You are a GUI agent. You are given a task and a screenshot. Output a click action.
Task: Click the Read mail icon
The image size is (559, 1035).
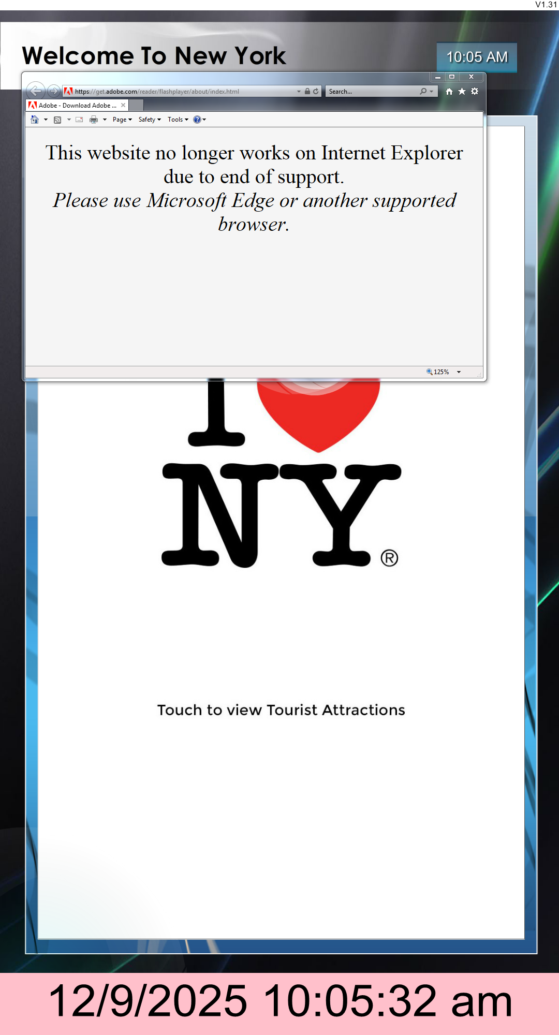click(79, 120)
